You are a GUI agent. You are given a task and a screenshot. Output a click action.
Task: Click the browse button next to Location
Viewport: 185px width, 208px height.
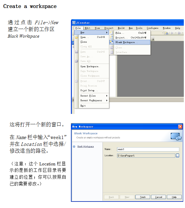pos(177,155)
